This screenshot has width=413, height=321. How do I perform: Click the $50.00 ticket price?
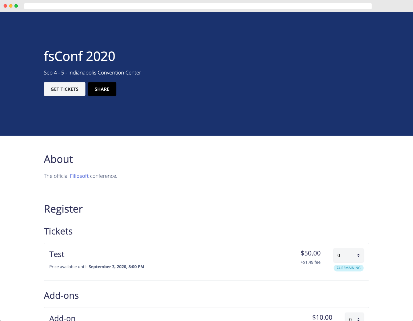[x=310, y=253]
